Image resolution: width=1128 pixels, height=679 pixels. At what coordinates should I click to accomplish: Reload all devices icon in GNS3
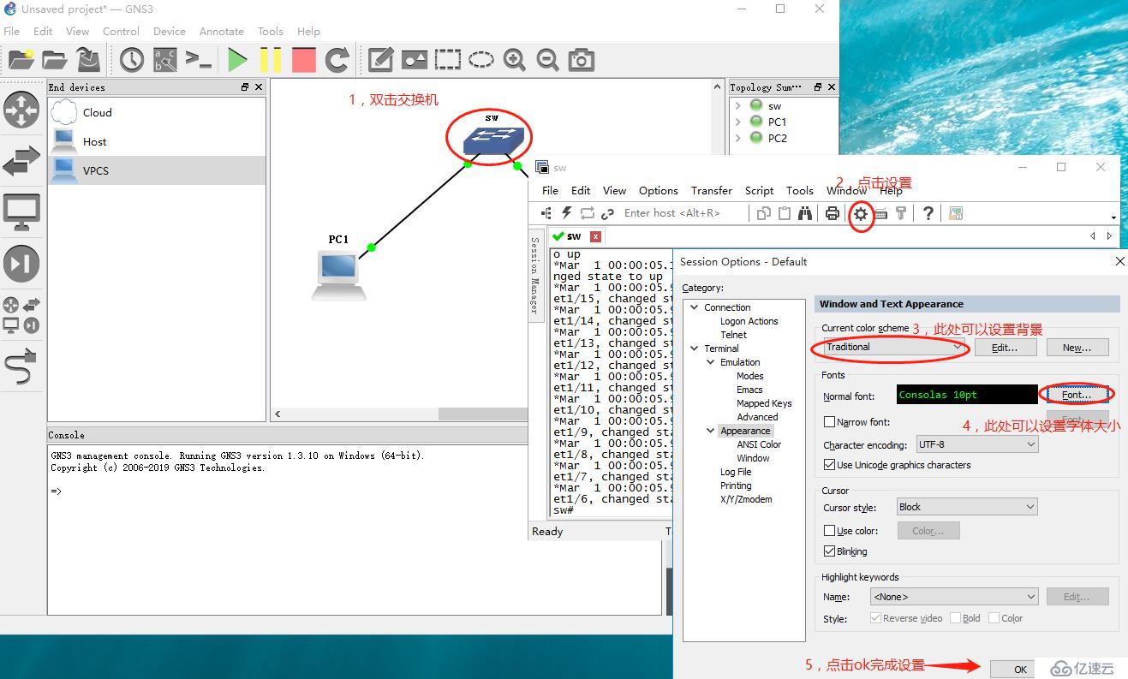pyautogui.click(x=337, y=59)
